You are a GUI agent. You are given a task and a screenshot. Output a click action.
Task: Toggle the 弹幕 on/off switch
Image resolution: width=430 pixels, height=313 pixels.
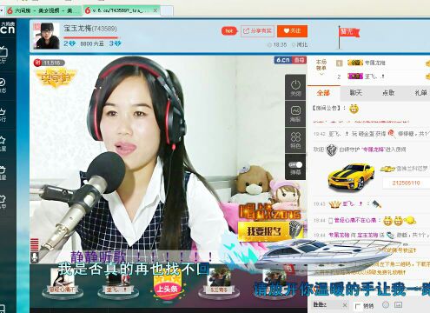click(x=295, y=165)
